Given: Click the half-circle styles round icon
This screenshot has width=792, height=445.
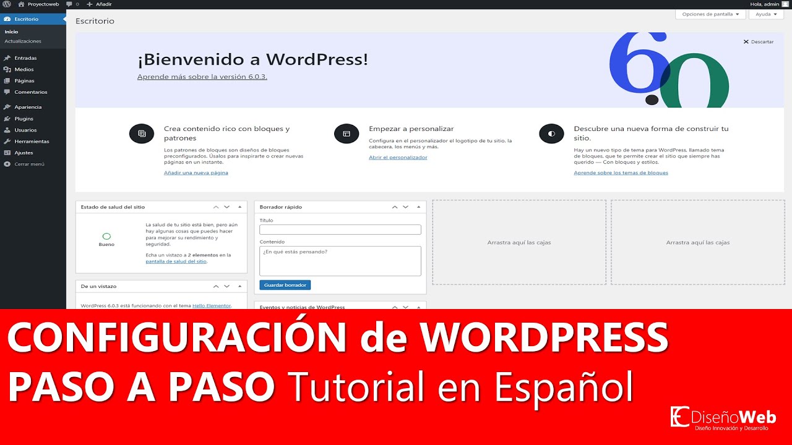Looking at the screenshot, I should (x=551, y=133).
